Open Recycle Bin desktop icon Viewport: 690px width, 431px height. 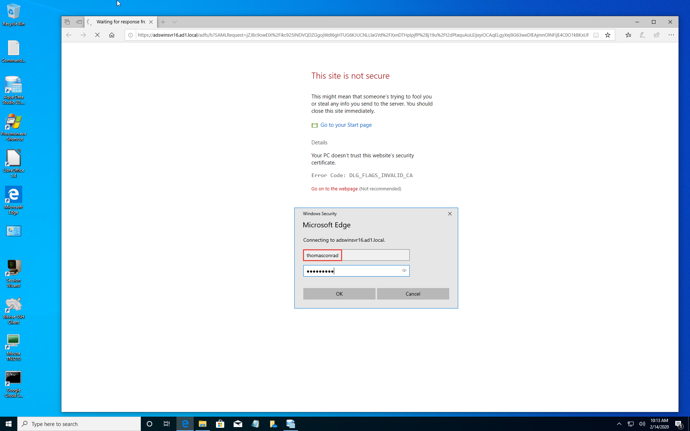click(13, 15)
